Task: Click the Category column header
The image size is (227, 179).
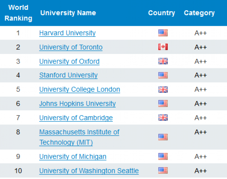Action: coord(199,13)
